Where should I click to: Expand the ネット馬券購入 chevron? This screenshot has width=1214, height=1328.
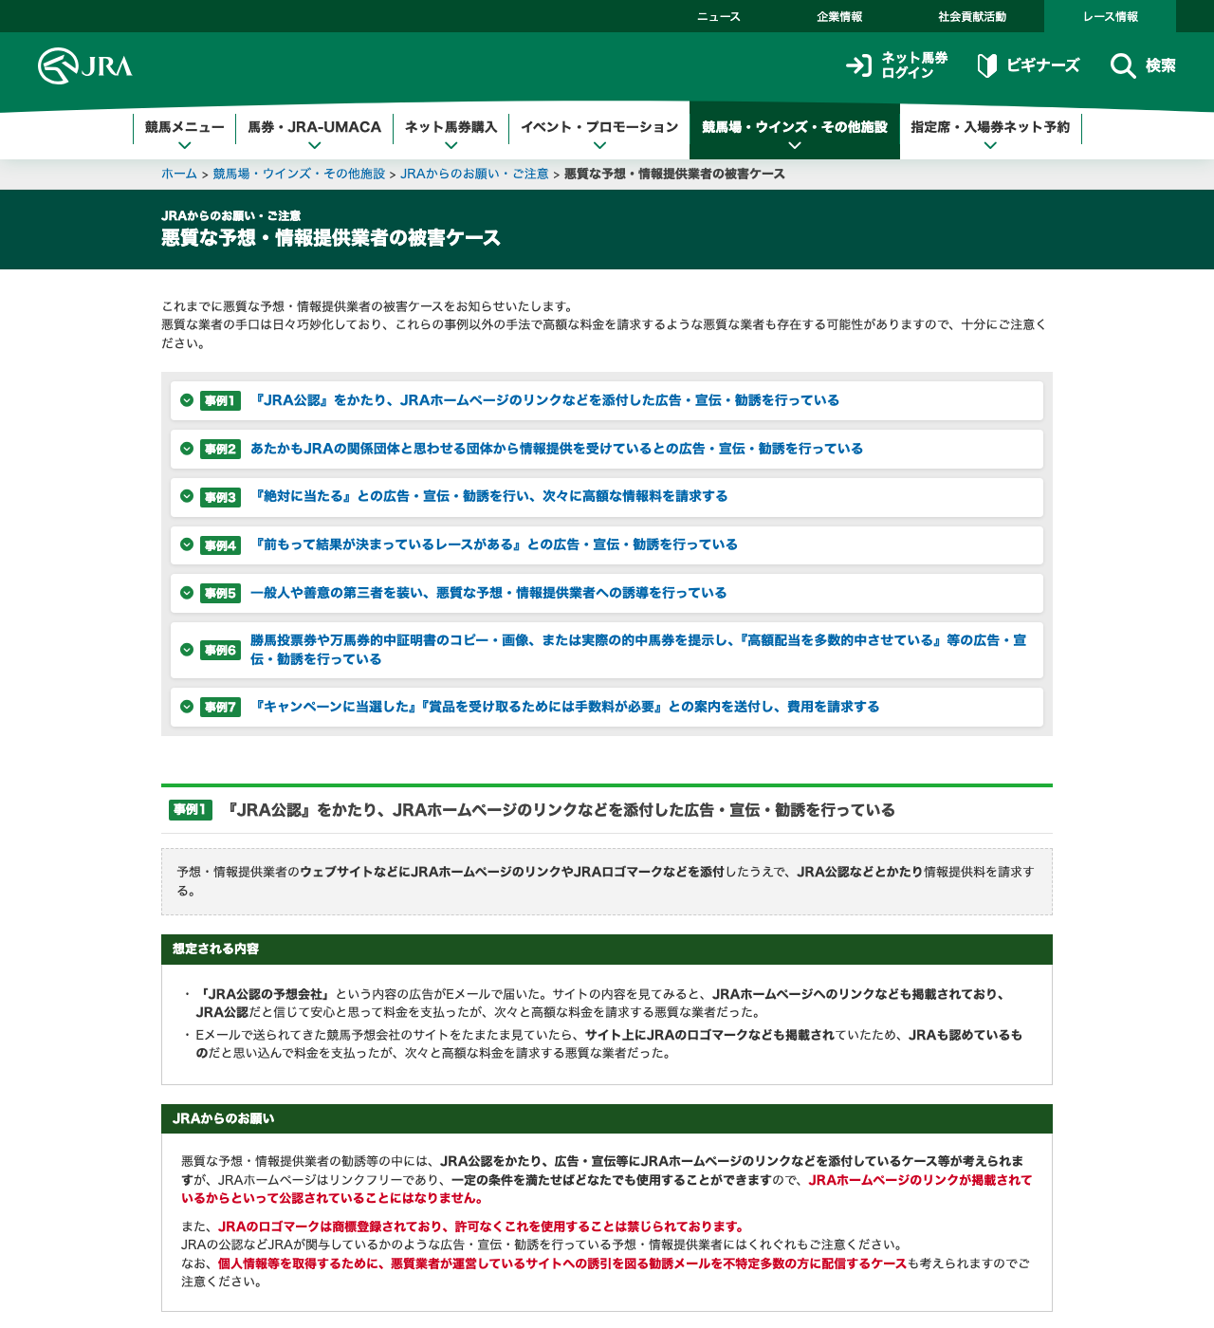451,145
